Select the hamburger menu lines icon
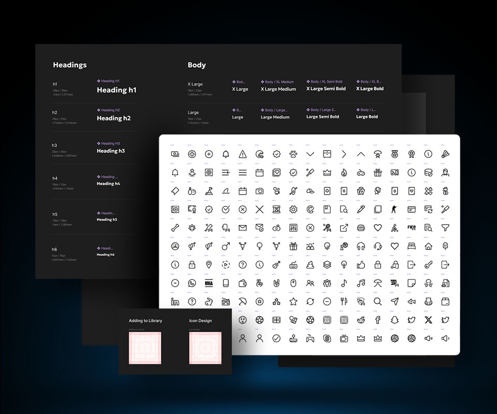 point(242,172)
